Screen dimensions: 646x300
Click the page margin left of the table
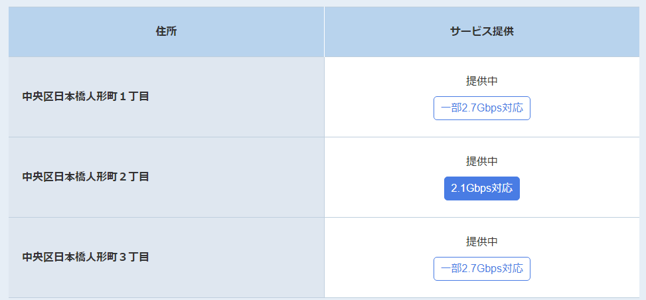3,166
